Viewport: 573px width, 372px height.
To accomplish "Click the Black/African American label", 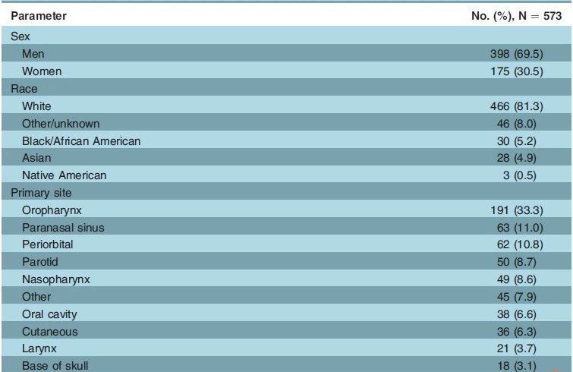I will (x=81, y=141).
